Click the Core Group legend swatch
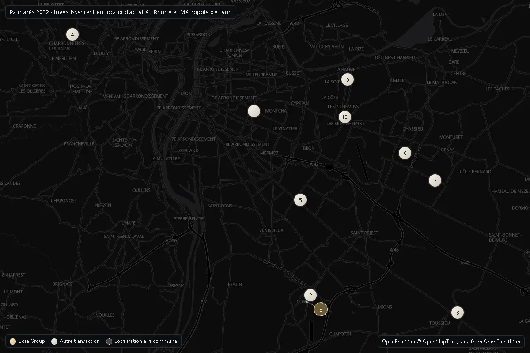 click(x=13, y=342)
